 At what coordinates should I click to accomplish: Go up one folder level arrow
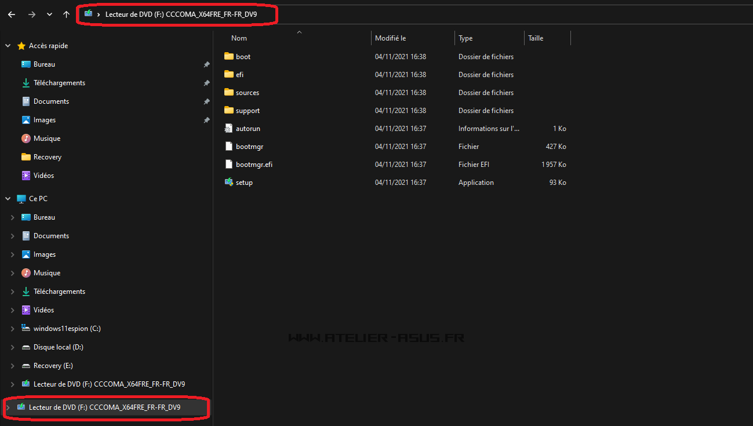[66, 14]
